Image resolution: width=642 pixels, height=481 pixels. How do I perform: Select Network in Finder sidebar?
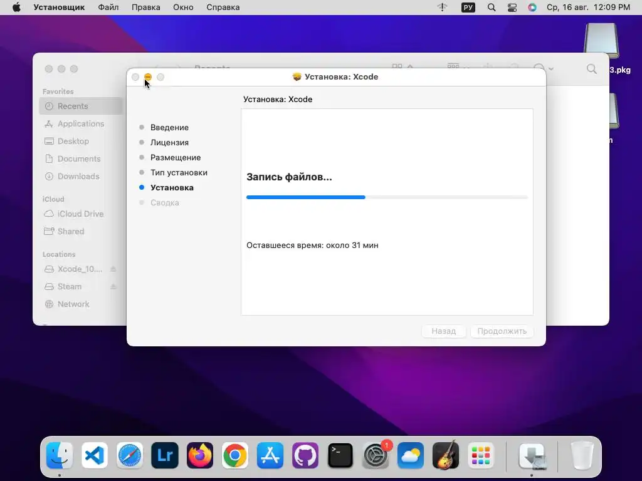coord(81,304)
